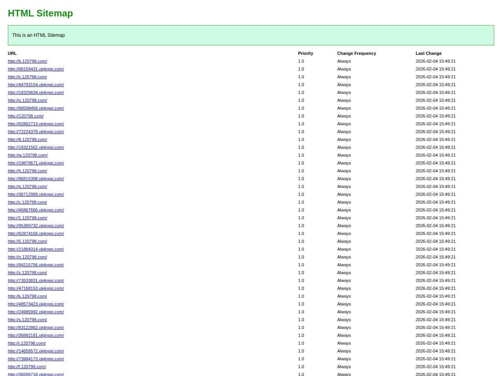Visit link http://21884314.okjingxi.com/

coord(36,249)
